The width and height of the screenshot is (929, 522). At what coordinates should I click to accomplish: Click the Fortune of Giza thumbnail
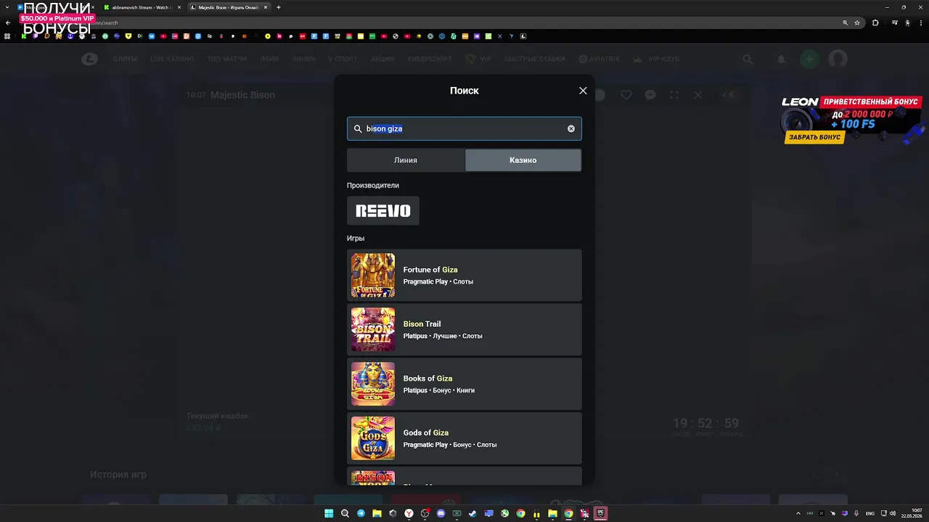coord(373,275)
